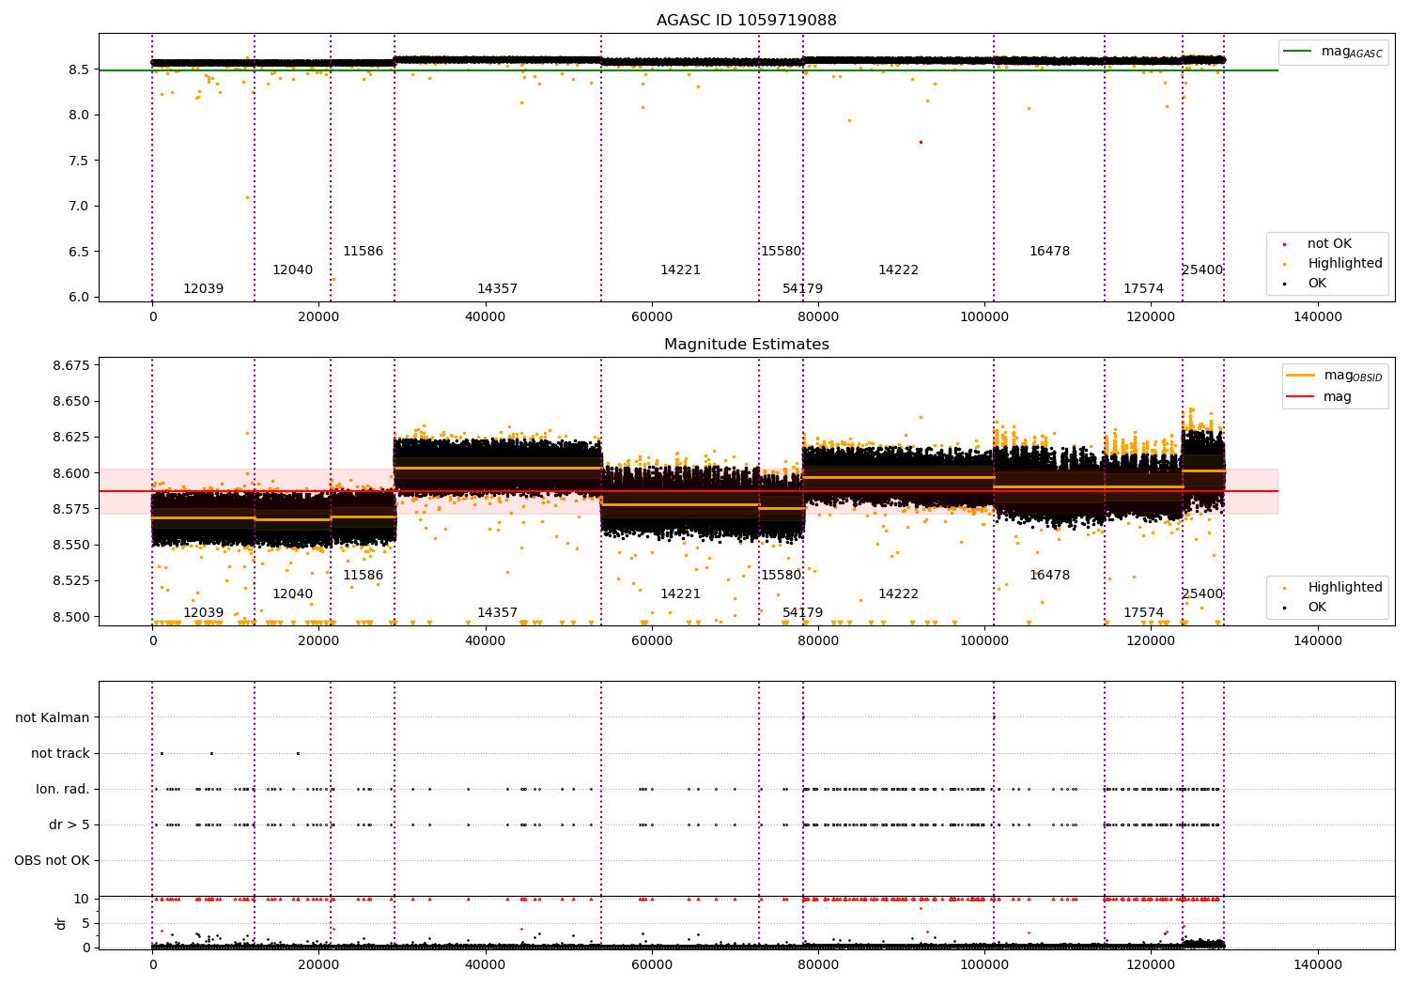1409x986 pixels.
Task: Click obsid 12040 in Magnitude Estimates plot
Action: tap(292, 594)
